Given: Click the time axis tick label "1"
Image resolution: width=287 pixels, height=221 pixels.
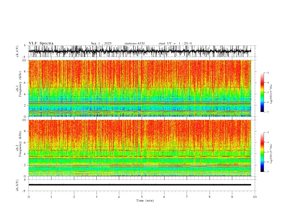Looking at the screenshot, I should tap(51, 197).
